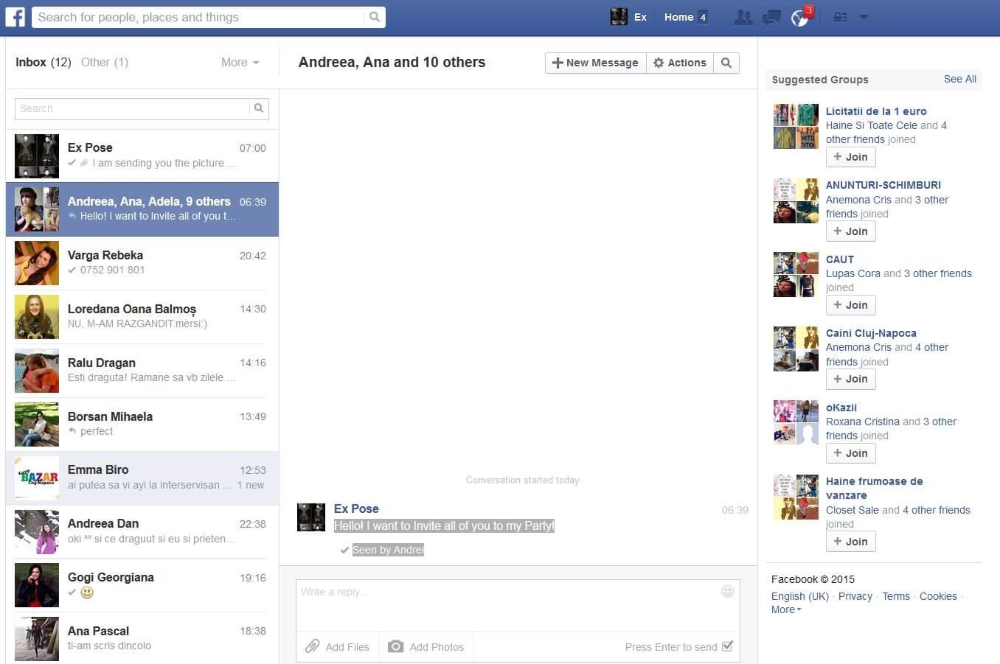Click Varga Rebeka's profile thumbnail
The image size is (1000, 664).
point(37,263)
